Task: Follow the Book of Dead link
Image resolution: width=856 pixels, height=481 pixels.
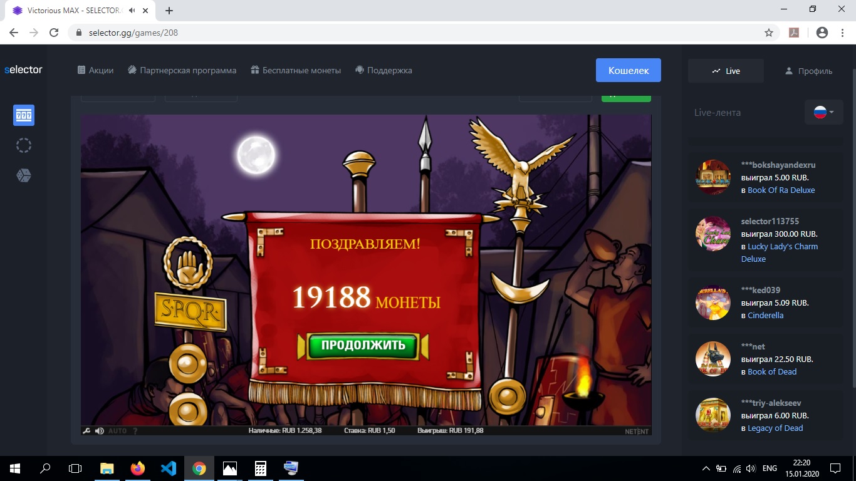Action: (x=772, y=371)
